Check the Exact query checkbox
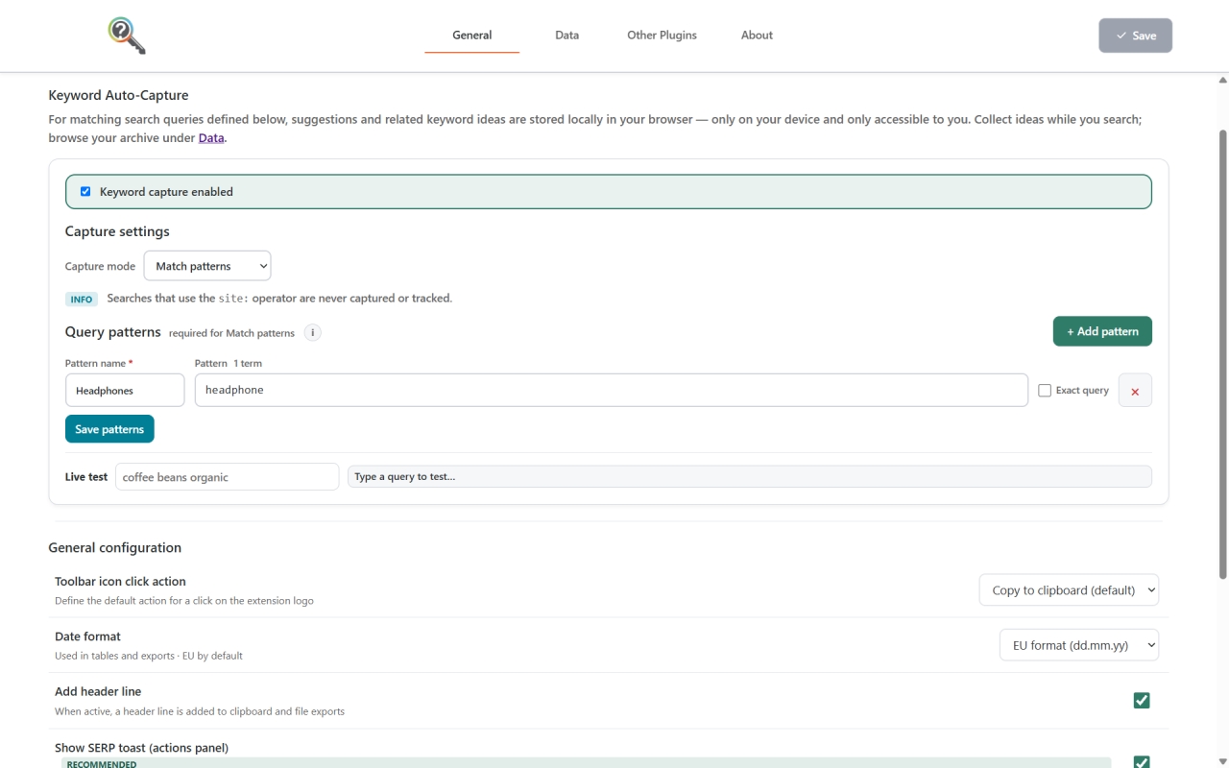 [x=1045, y=391]
